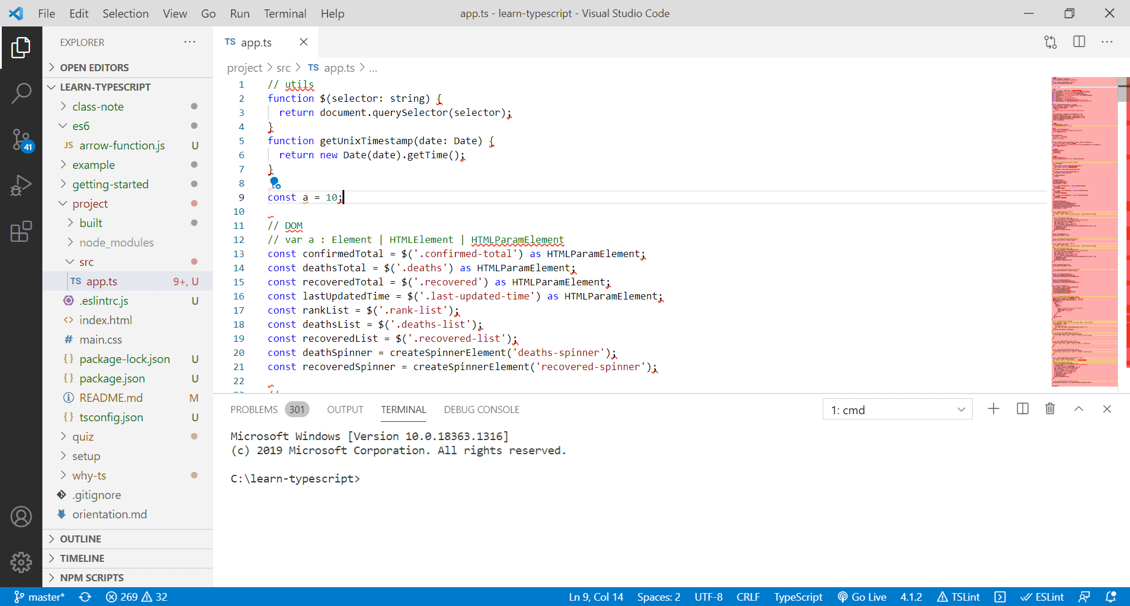The width and height of the screenshot is (1130, 606).
Task: Click the TypeScript language mode button
Action: pyautogui.click(x=797, y=597)
